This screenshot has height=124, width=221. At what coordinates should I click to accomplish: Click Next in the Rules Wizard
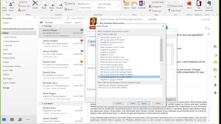(x=144, y=103)
